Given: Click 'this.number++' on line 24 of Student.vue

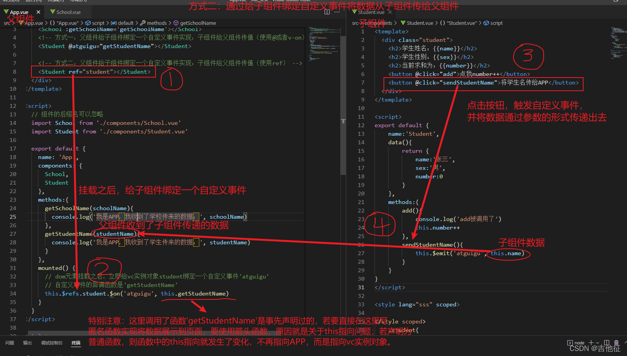Looking at the screenshot, I should pyautogui.click(x=437, y=228).
